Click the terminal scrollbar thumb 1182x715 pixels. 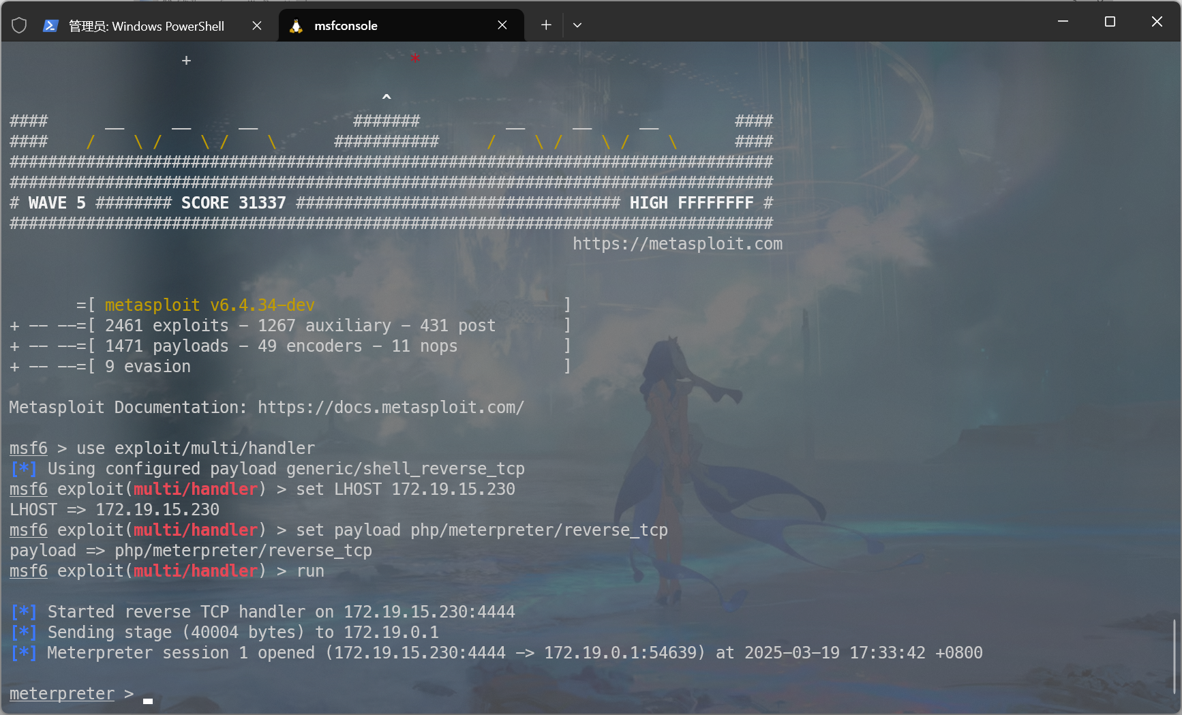[1174, 656]
